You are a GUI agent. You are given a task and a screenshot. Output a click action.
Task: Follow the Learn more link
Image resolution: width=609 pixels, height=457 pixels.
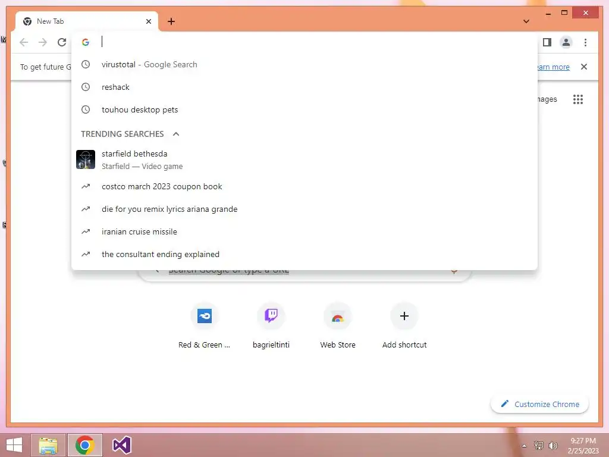tap(553, 67)
